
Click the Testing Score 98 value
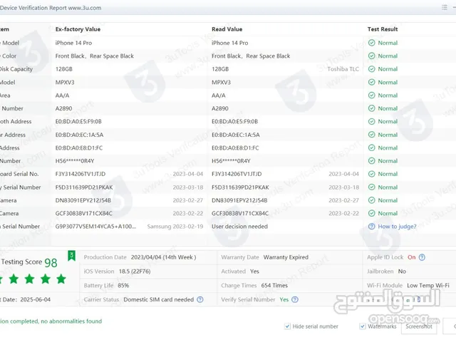pos(51,263)
